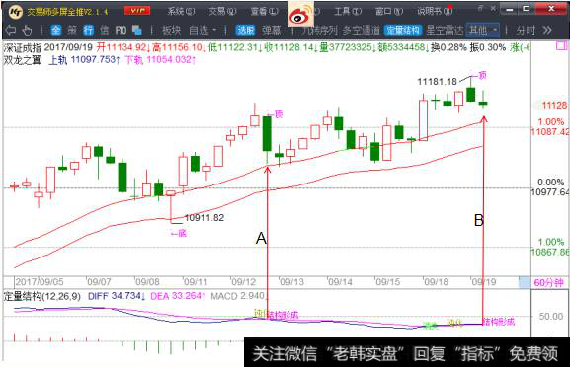The image size is (570, 367).
Task: Minimize the application window
Action: pos(509,9)
